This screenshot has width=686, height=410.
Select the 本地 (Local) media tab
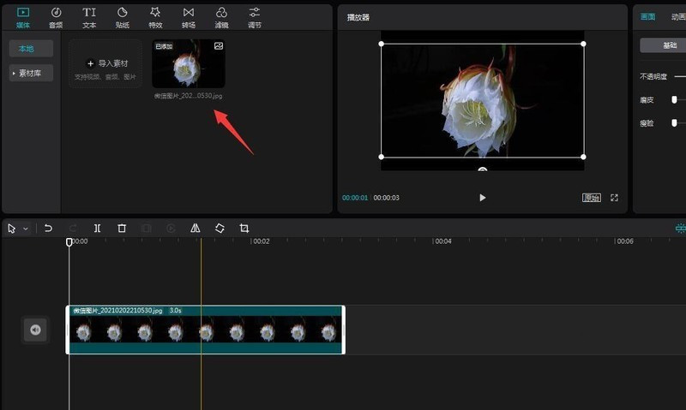pyautogui.click(x=31, y=49)
